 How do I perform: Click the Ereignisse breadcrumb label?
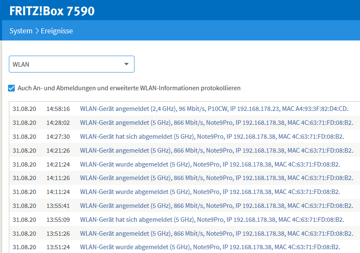click(x=57, y=31)
